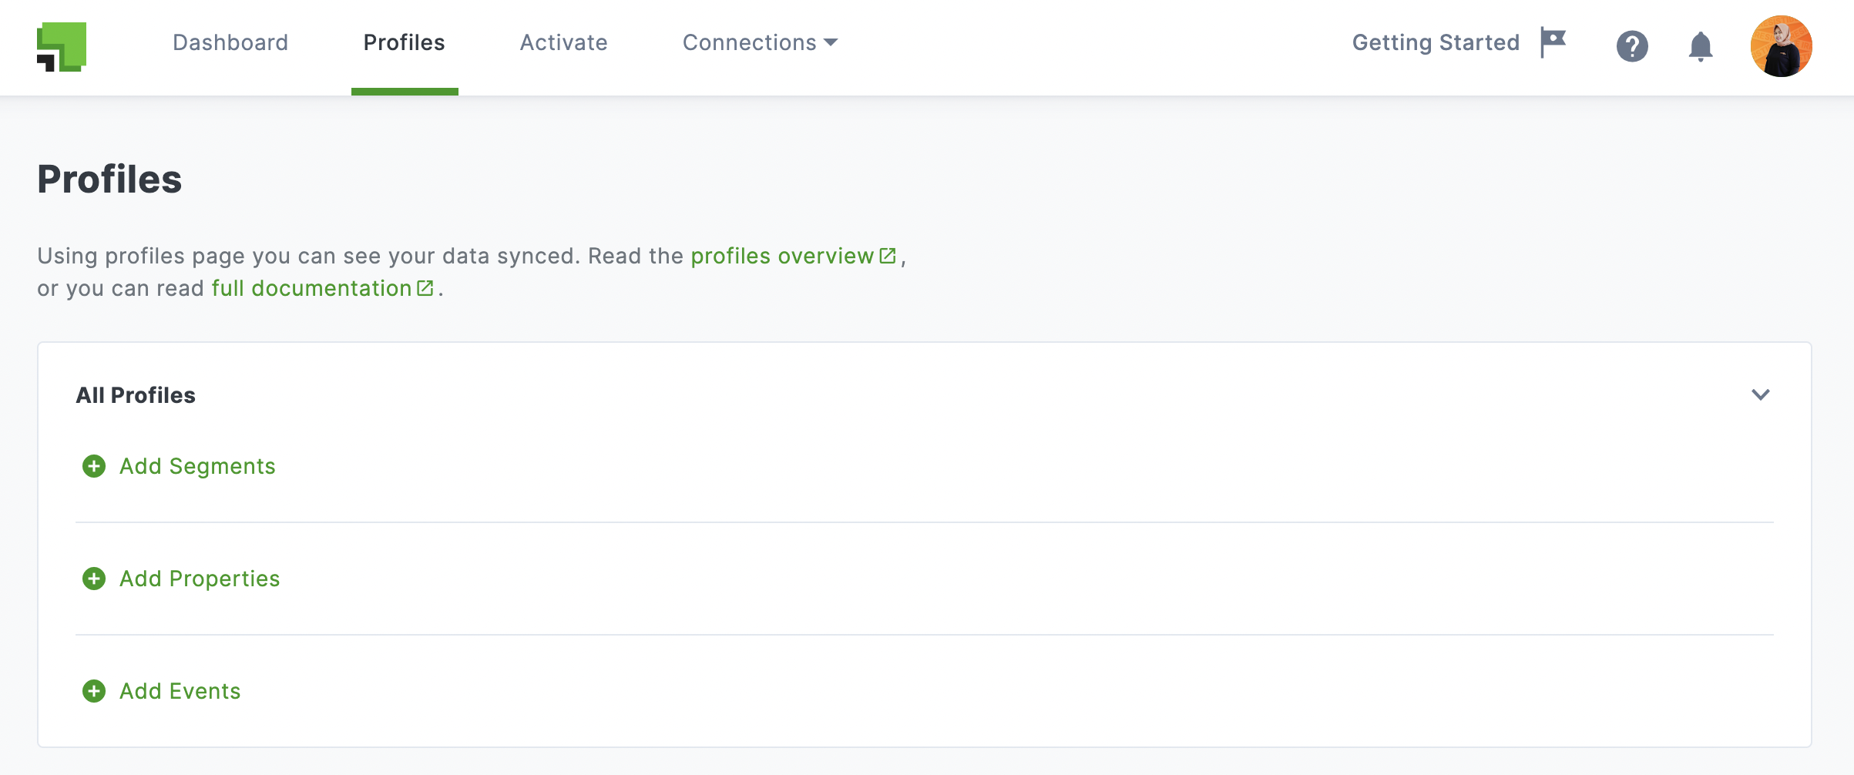Screen dimensions: 1854x775
Task: Open Getting Started
Action: pos(1436,42)
